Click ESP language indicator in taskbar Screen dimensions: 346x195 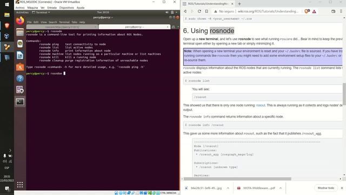coord(7,168)
